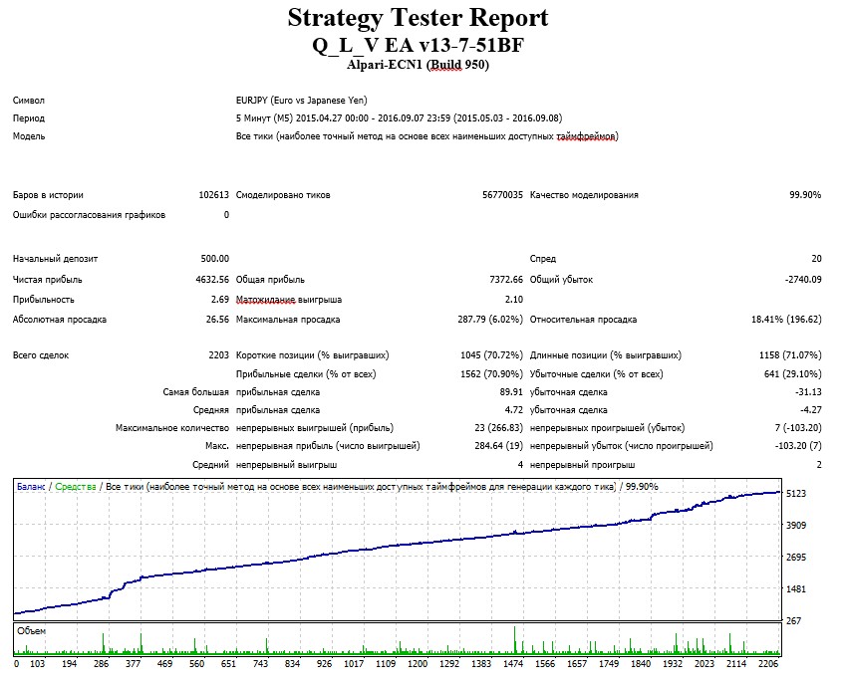
Task: Click "Средства" legend in chart
Action: [x=76, y=487]
